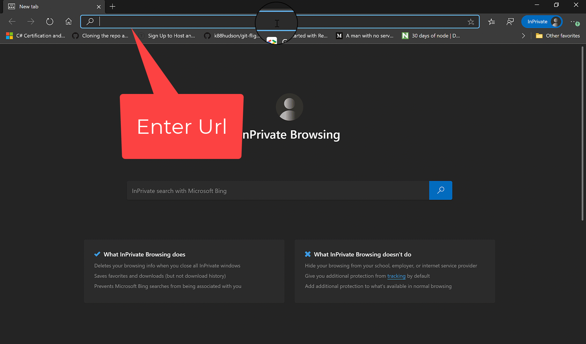The width and height of the screenshot is (586, 344).
Task: Click the page vertical scrollbar
Action: click(582, 133)
